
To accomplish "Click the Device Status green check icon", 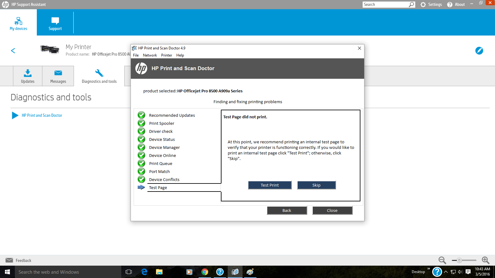I will click(x=141, y=139).
